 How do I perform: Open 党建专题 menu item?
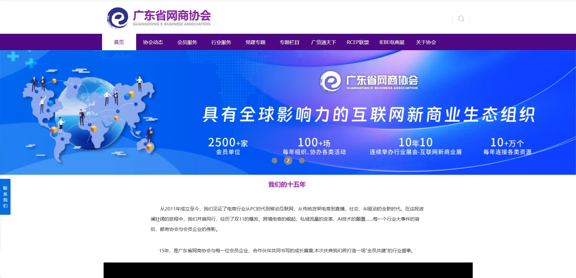click(x=255, y=42)
